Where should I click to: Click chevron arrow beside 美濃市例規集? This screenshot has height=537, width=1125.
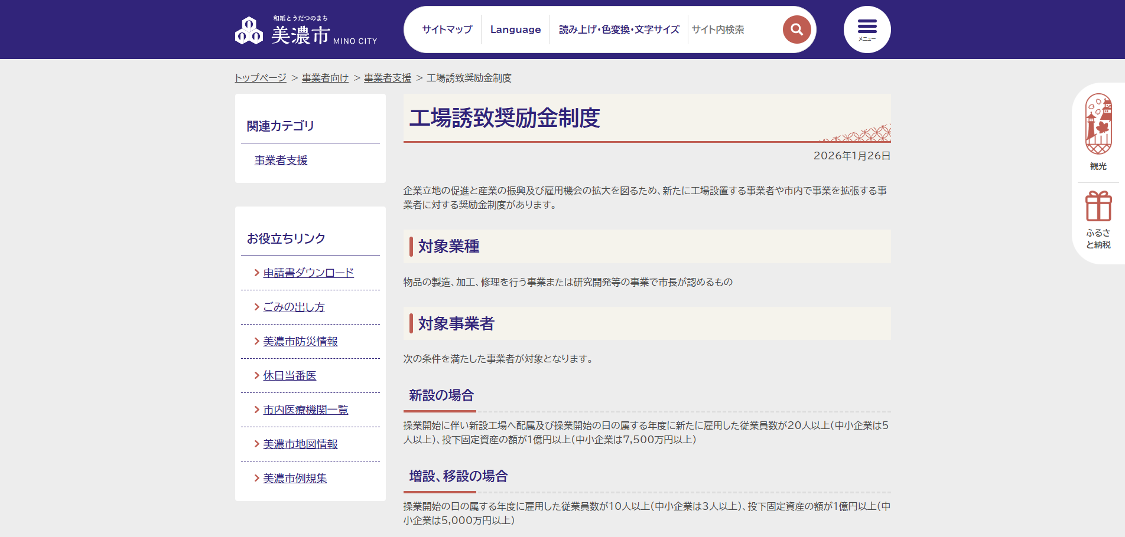[x=256, y=478]
